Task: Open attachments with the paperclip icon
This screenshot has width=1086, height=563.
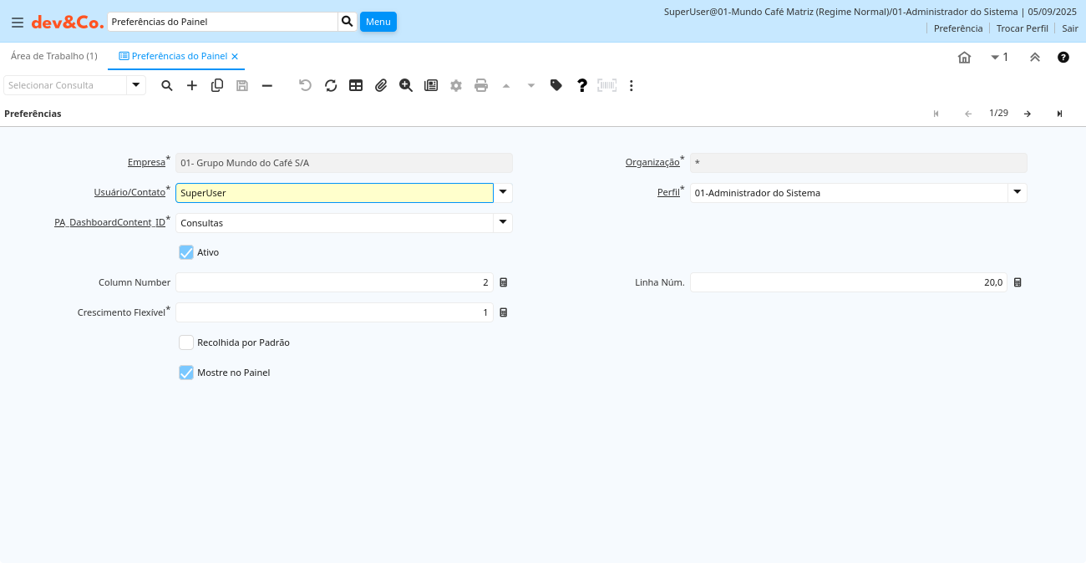Action: (381, 85)
